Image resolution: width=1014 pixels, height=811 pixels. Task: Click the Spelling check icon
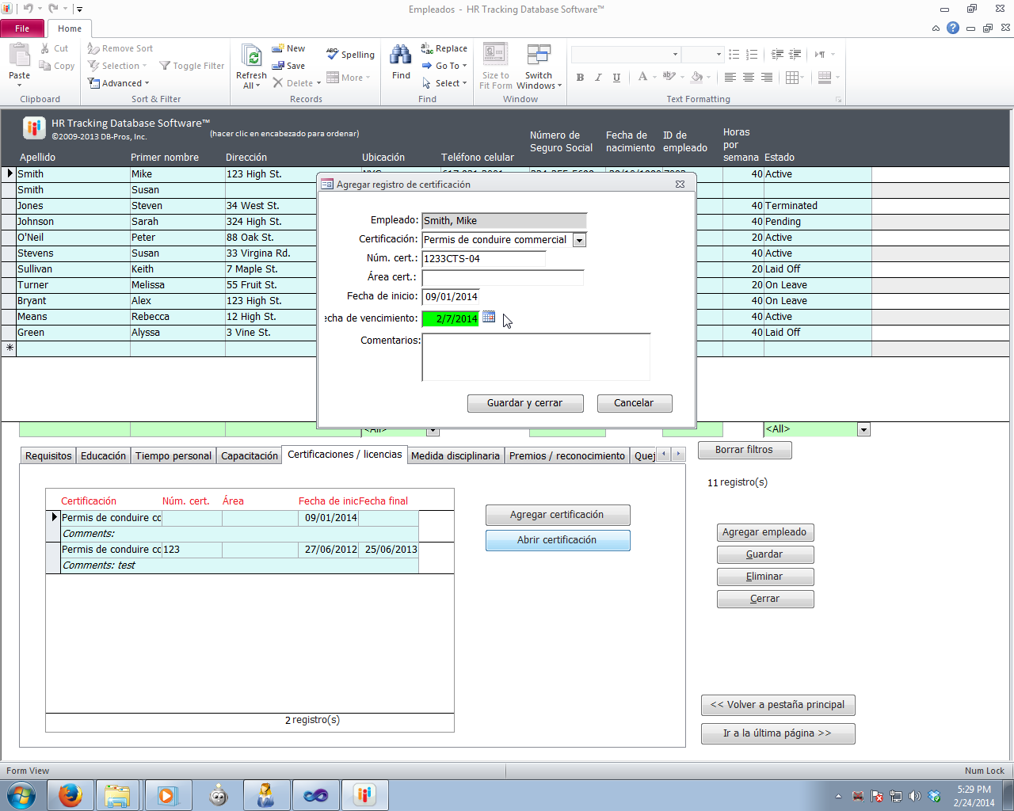333,54
